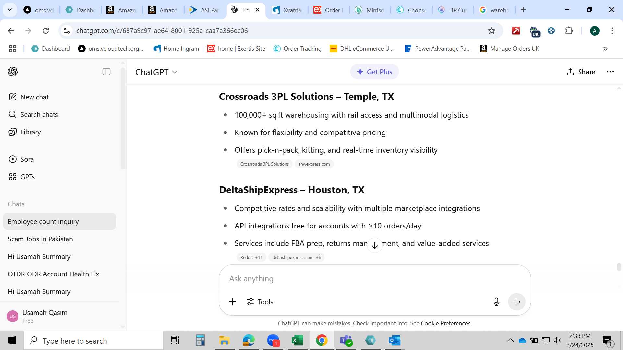Start voice mode with waveform icon

[x=517, y=302]
